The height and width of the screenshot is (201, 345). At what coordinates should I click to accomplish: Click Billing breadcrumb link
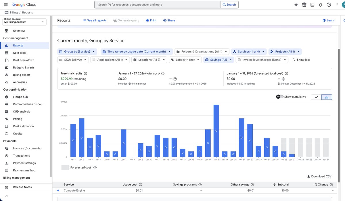click(14, 13)
